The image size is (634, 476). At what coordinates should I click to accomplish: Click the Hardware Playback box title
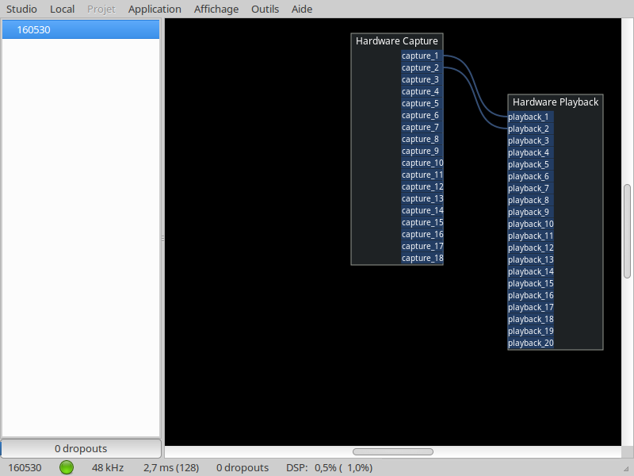556,102
